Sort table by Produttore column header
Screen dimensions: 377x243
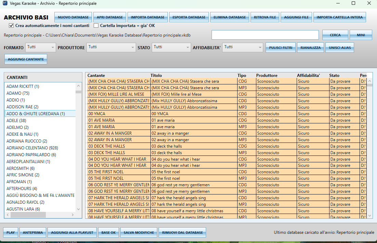coord(267,76)
